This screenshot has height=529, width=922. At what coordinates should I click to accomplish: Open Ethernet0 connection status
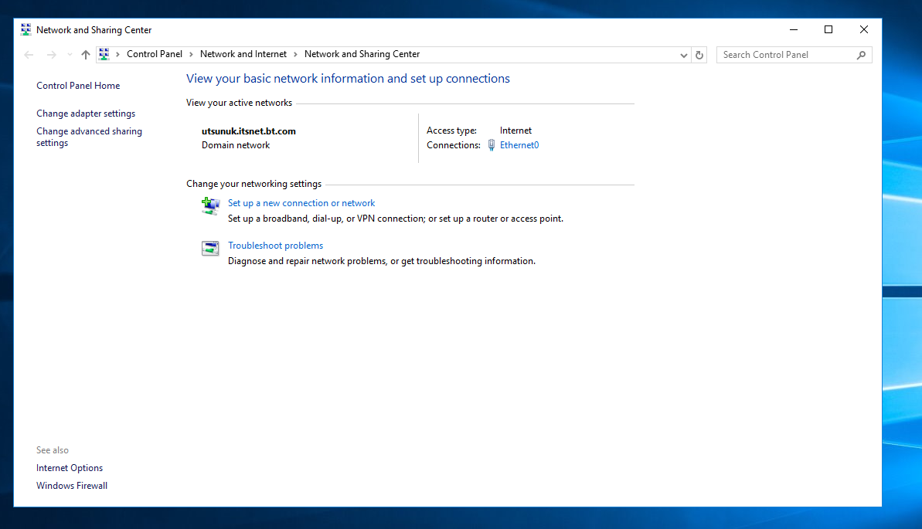(519, 145)
